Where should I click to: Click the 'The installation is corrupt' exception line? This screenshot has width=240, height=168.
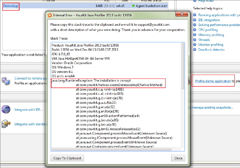pos(91,81)
